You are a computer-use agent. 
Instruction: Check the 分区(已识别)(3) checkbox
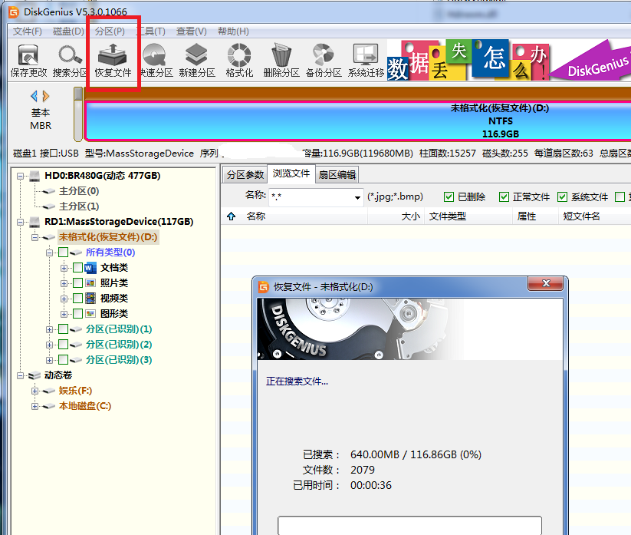pos(63,360)
